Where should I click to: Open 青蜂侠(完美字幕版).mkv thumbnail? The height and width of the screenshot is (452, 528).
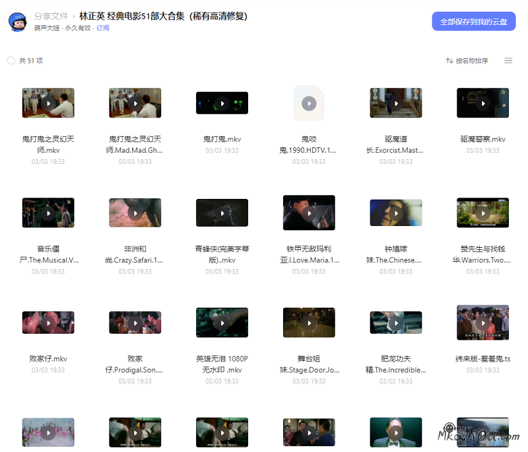pyautogui.click(x=222, y=213)
